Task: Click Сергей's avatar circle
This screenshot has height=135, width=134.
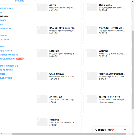Action: click(88, 50)
